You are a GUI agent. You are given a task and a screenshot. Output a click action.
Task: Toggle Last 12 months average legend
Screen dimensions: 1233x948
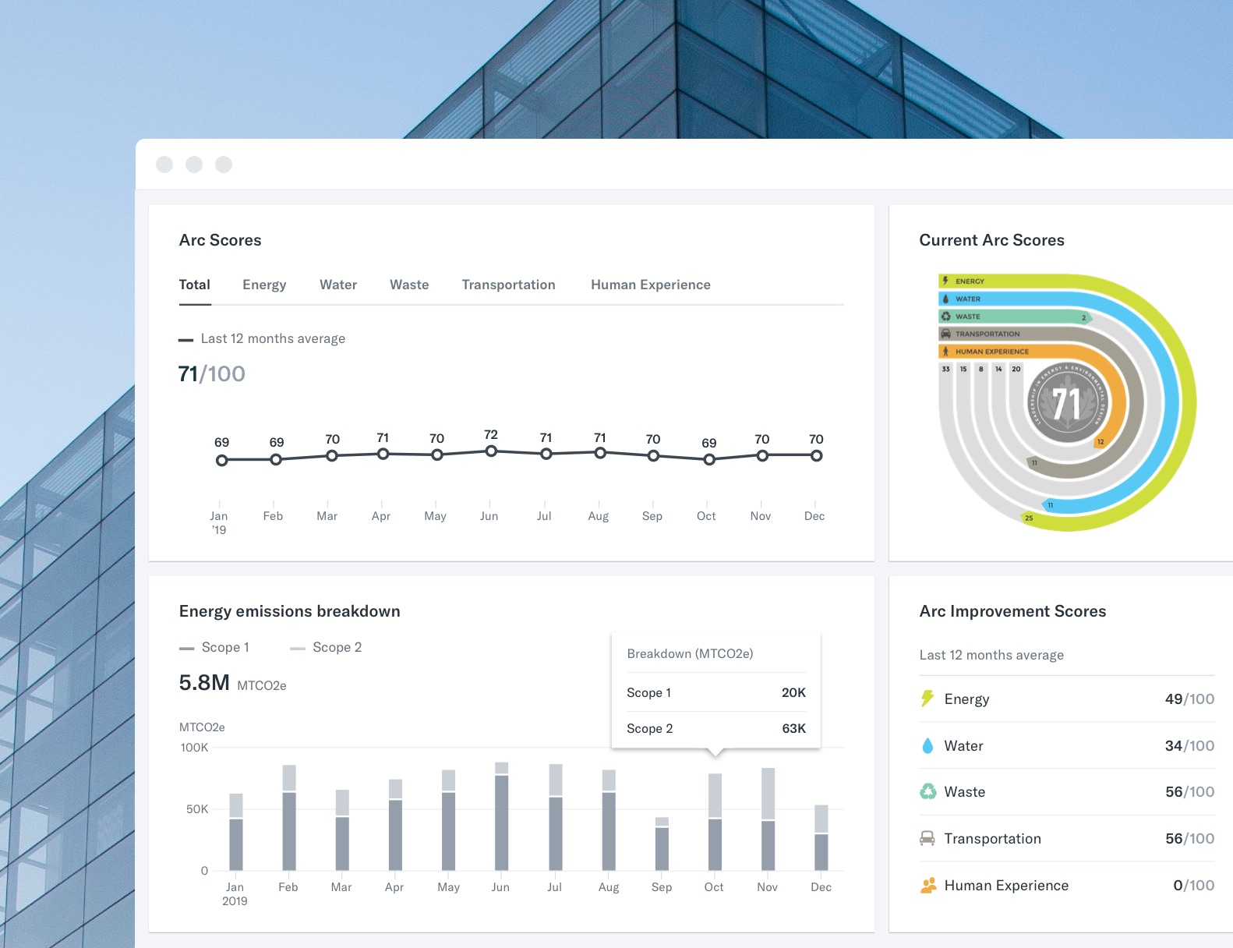[262, 338]
